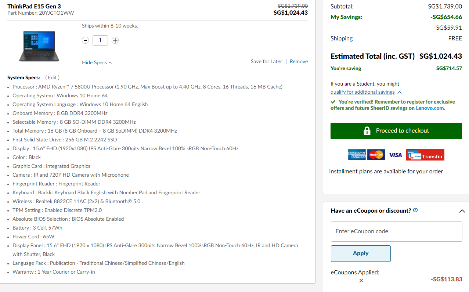Viewport: 469px width, 292px height.
Task: Remove ThinkPad from the cart
Action: [299, 61]
